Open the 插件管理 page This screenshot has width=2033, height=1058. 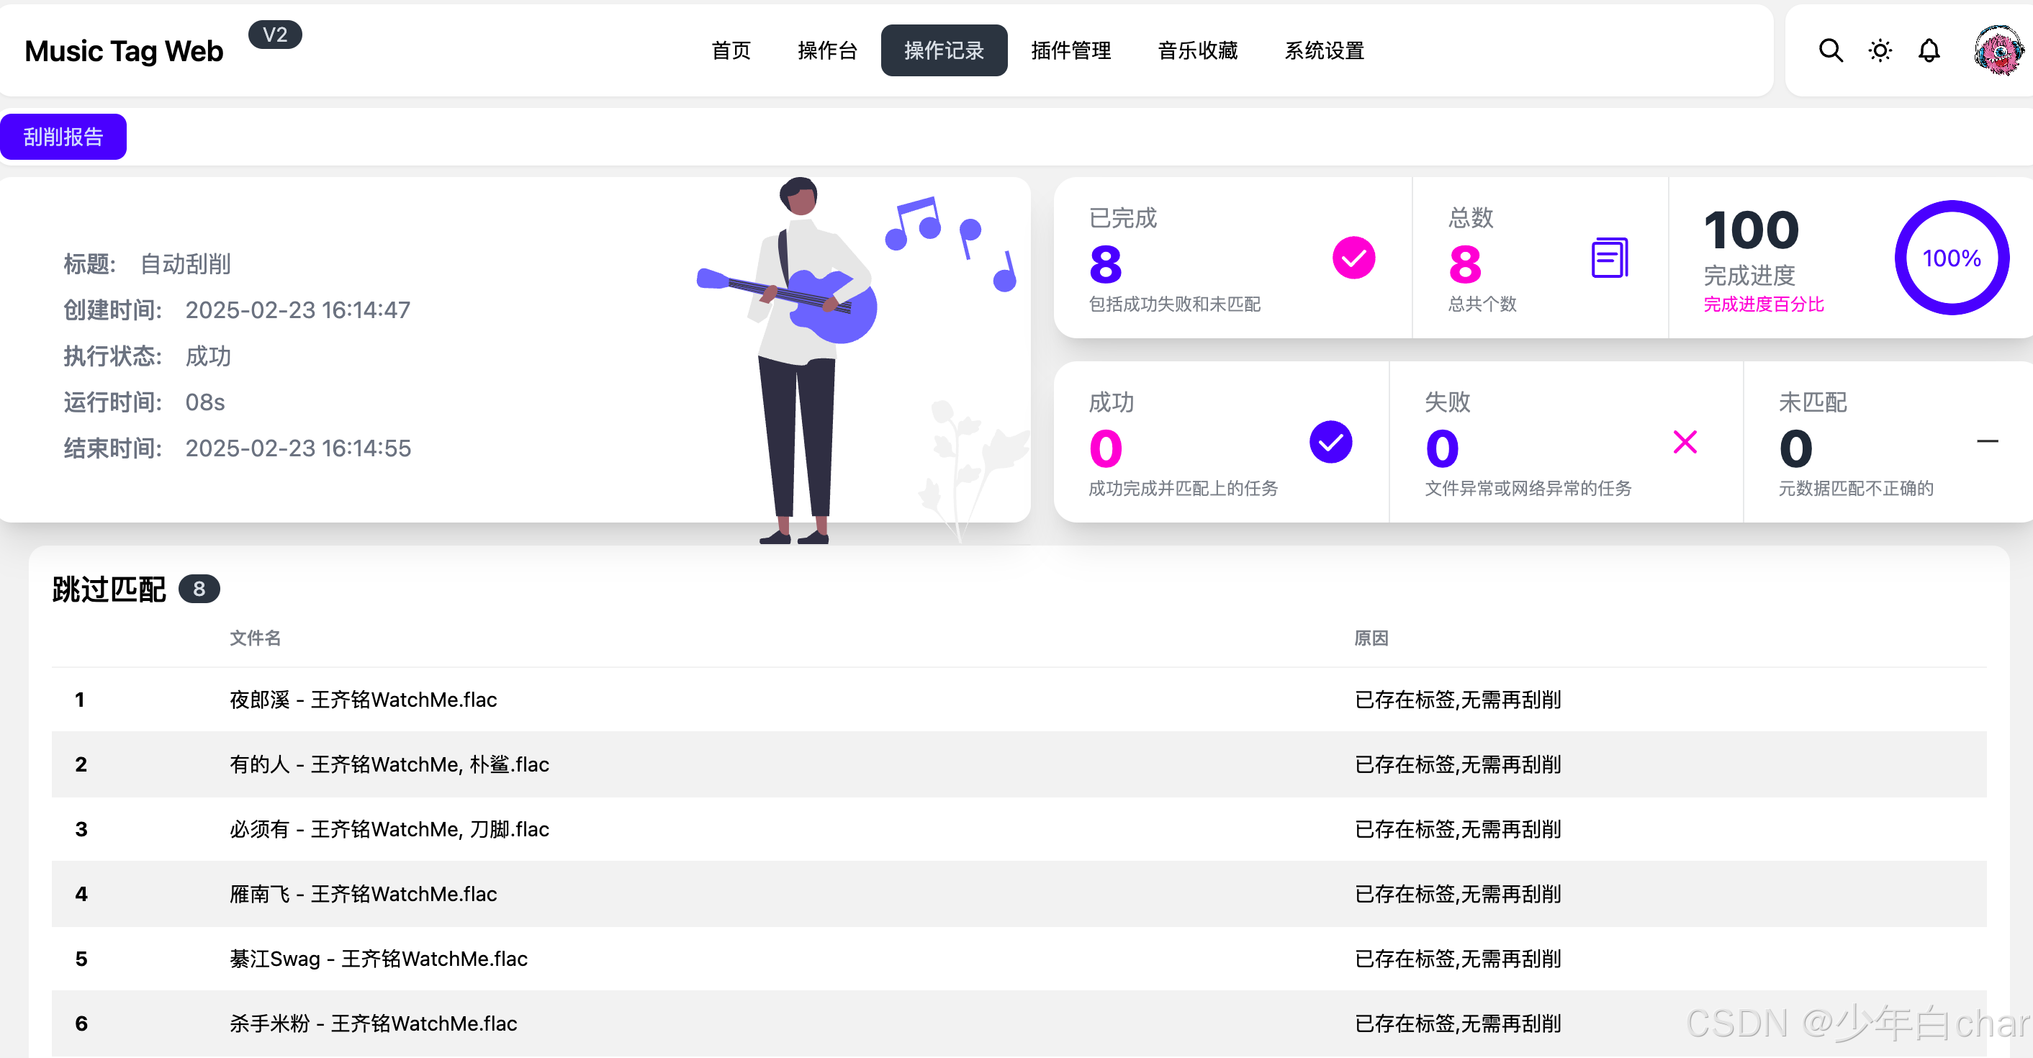click(1071, 50)
